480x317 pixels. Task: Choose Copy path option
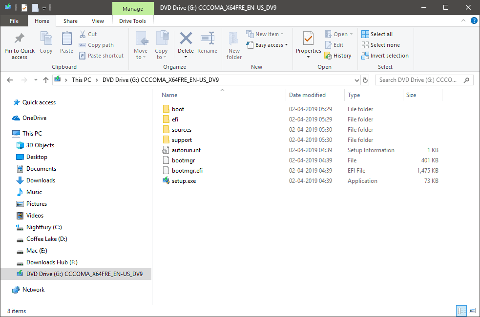(96, 45)
